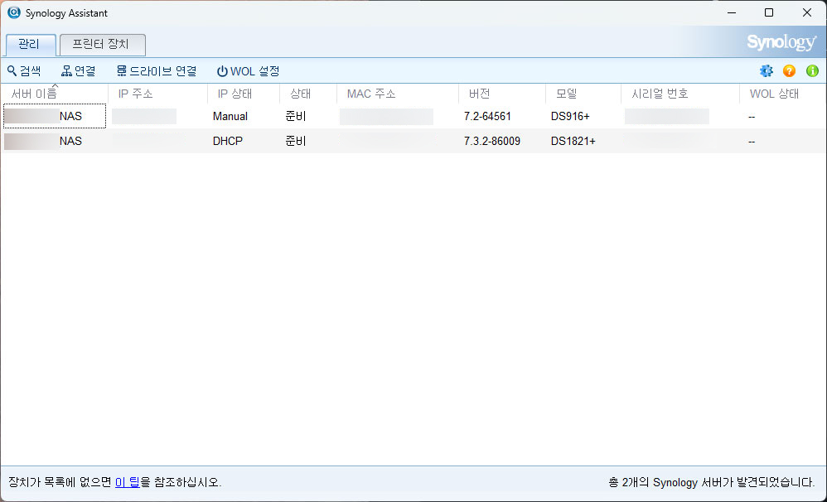Viewport: 827px width, 502px height.
Task: Minimize the Synology Assistant window
Action: pyautogui.click(x=732, y=12)
